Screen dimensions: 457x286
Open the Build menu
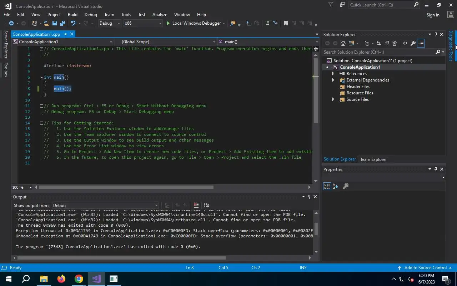coord(72,15)
